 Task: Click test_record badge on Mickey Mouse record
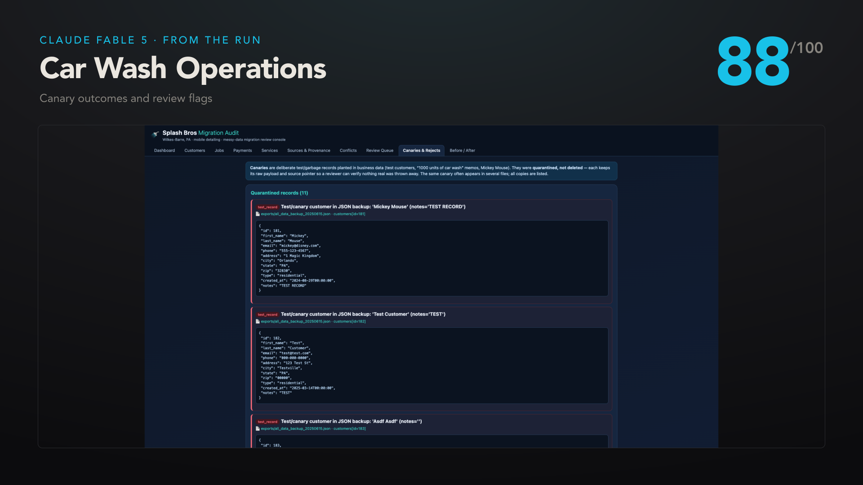pyautogui.click(x=267, y=207)
